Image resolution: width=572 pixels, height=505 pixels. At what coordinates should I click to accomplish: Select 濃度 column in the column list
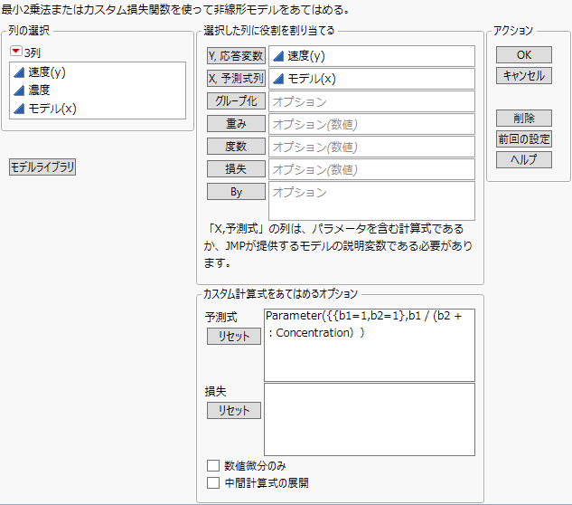click(38, 91)
